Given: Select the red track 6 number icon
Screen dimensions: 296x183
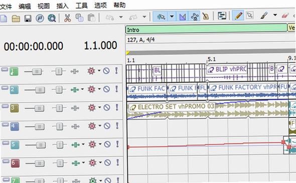Looking at the screenshot, I should pyautogui.click(x=15, y=163).
